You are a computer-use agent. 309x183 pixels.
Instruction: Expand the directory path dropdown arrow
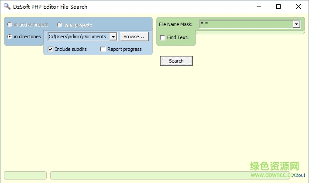[113, 37]
